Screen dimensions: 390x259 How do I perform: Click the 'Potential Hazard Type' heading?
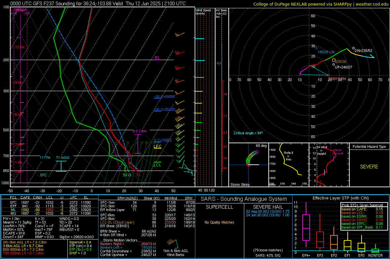(x=369, y=147)
